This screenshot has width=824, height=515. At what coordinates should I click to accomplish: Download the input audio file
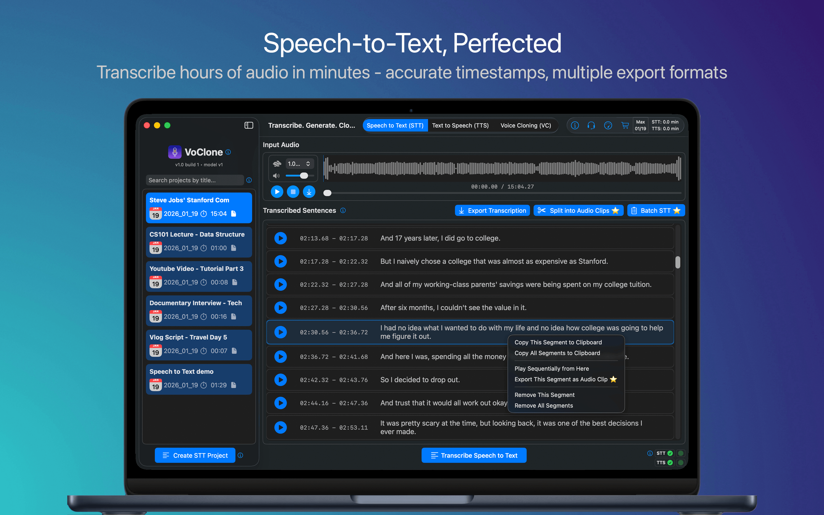pyautogui.click(x=309, y=192)
